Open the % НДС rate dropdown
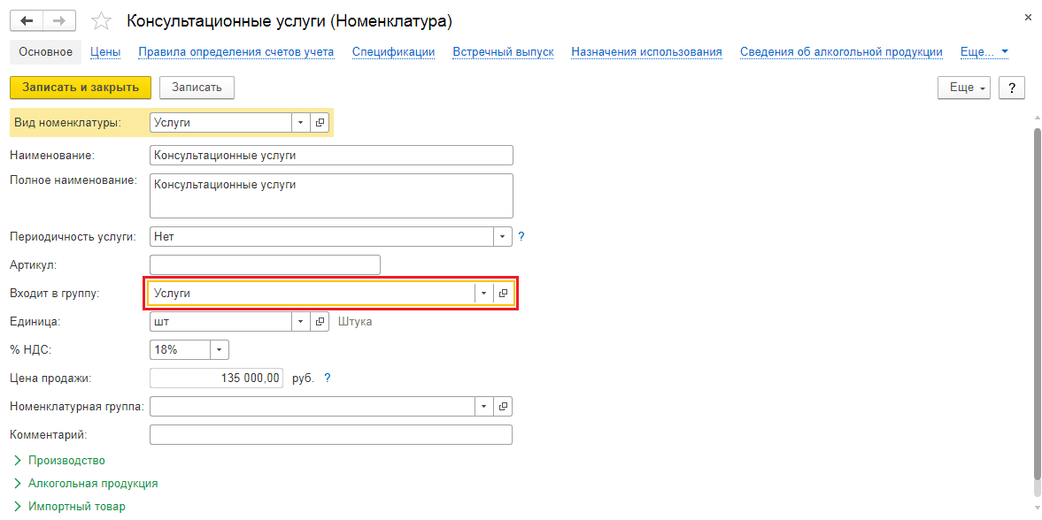The height and width of the screenshot is (520, 1042). coord(219,350)
